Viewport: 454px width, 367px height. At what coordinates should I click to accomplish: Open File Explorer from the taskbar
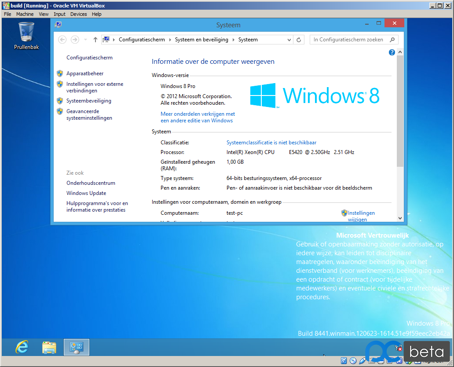click(x=49, y=347)
